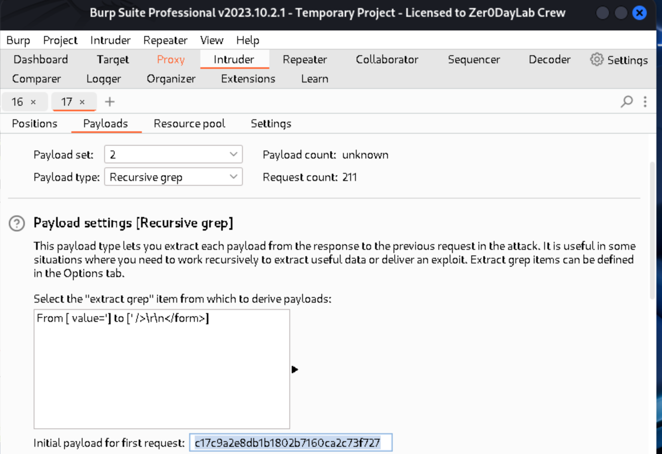The image size is (662, 454).
Task: Select Intruder attack tab 16
Action: (17, 102)
